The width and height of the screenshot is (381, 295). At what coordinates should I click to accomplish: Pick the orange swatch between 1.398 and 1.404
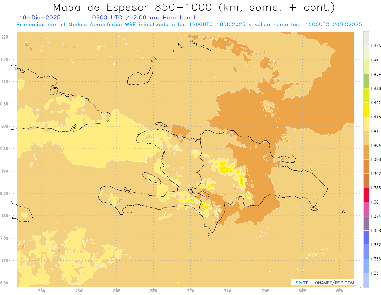coord(366,152)
